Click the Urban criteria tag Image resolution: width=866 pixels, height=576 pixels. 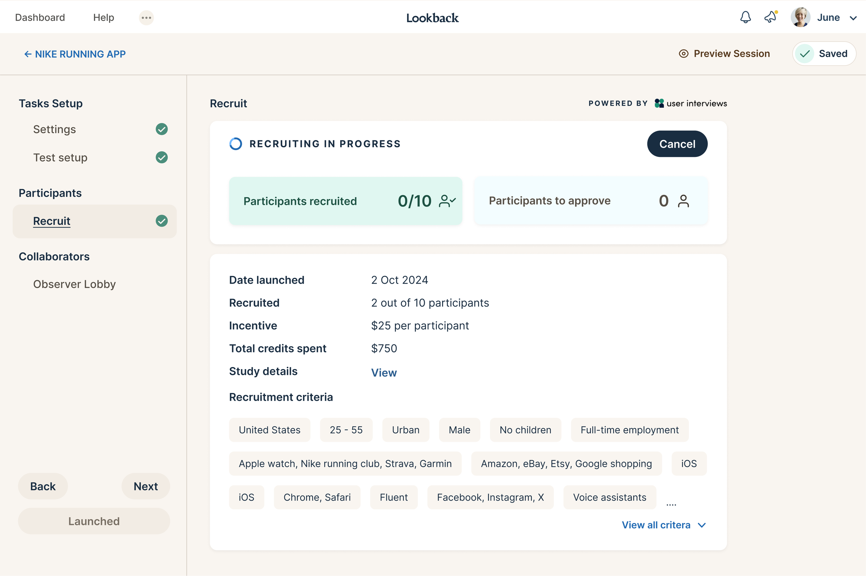(406, 430)
